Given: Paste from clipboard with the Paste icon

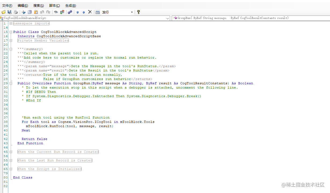Looking at the screenshot, I should coord(36,12).
